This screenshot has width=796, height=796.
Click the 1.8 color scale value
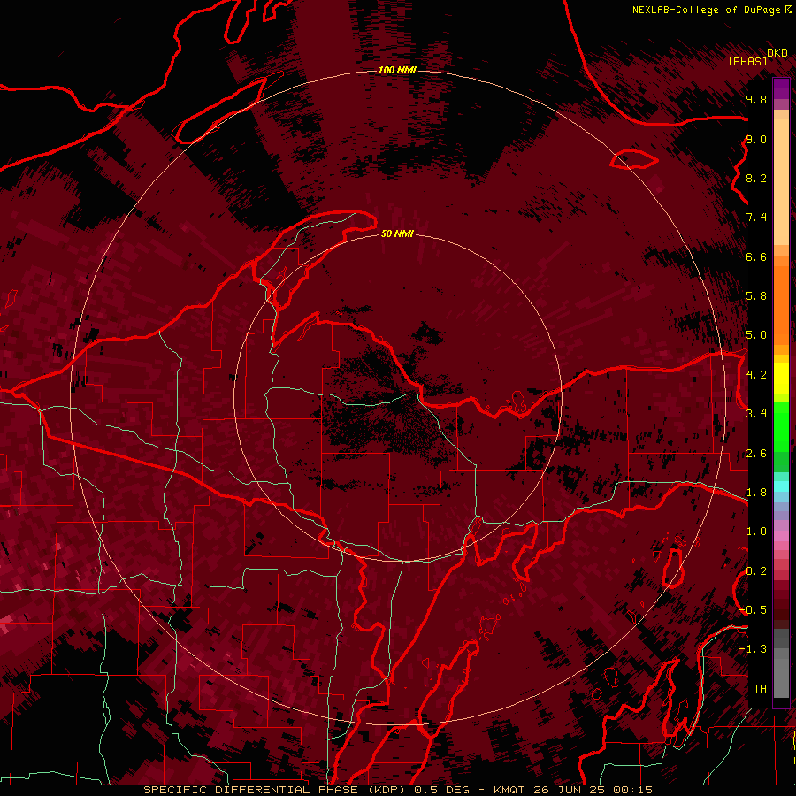pyautogui.click(x=756, y=493)
